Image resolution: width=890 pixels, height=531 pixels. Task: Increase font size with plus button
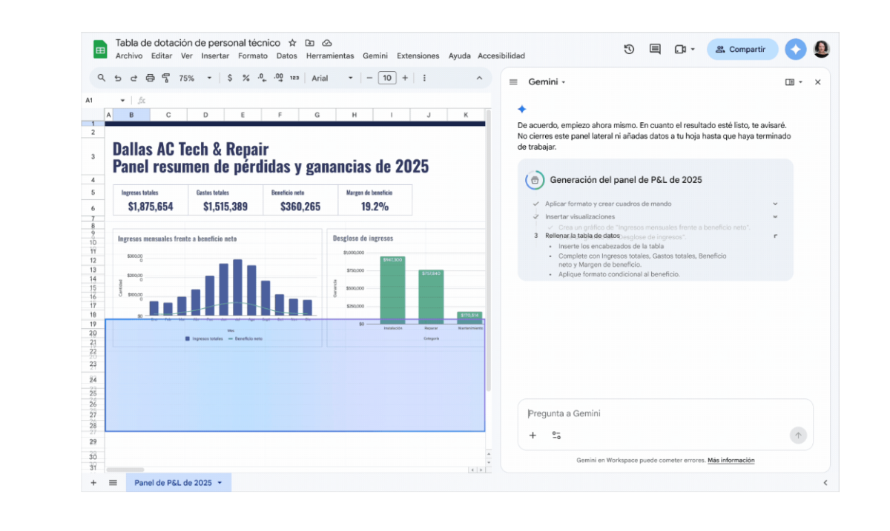[x=404, y=78]
